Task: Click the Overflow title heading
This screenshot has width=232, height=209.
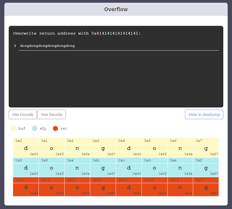Action: click(x=116, y=9)
